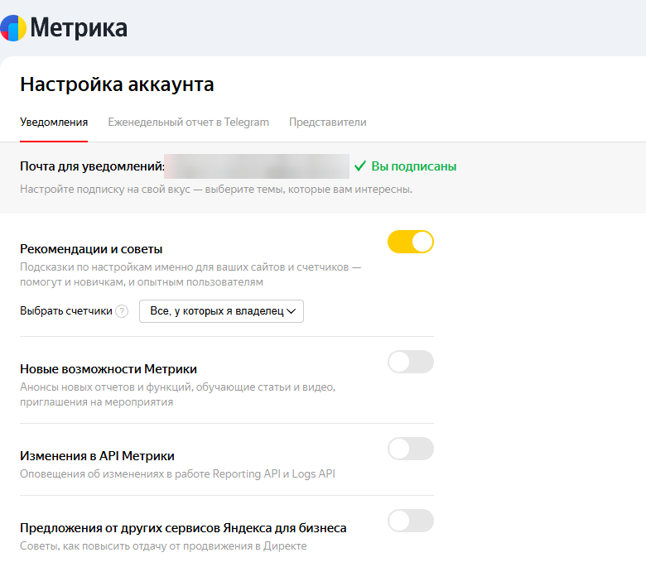
Task: Click the Почта для уведомлений label
Action: 92,166
